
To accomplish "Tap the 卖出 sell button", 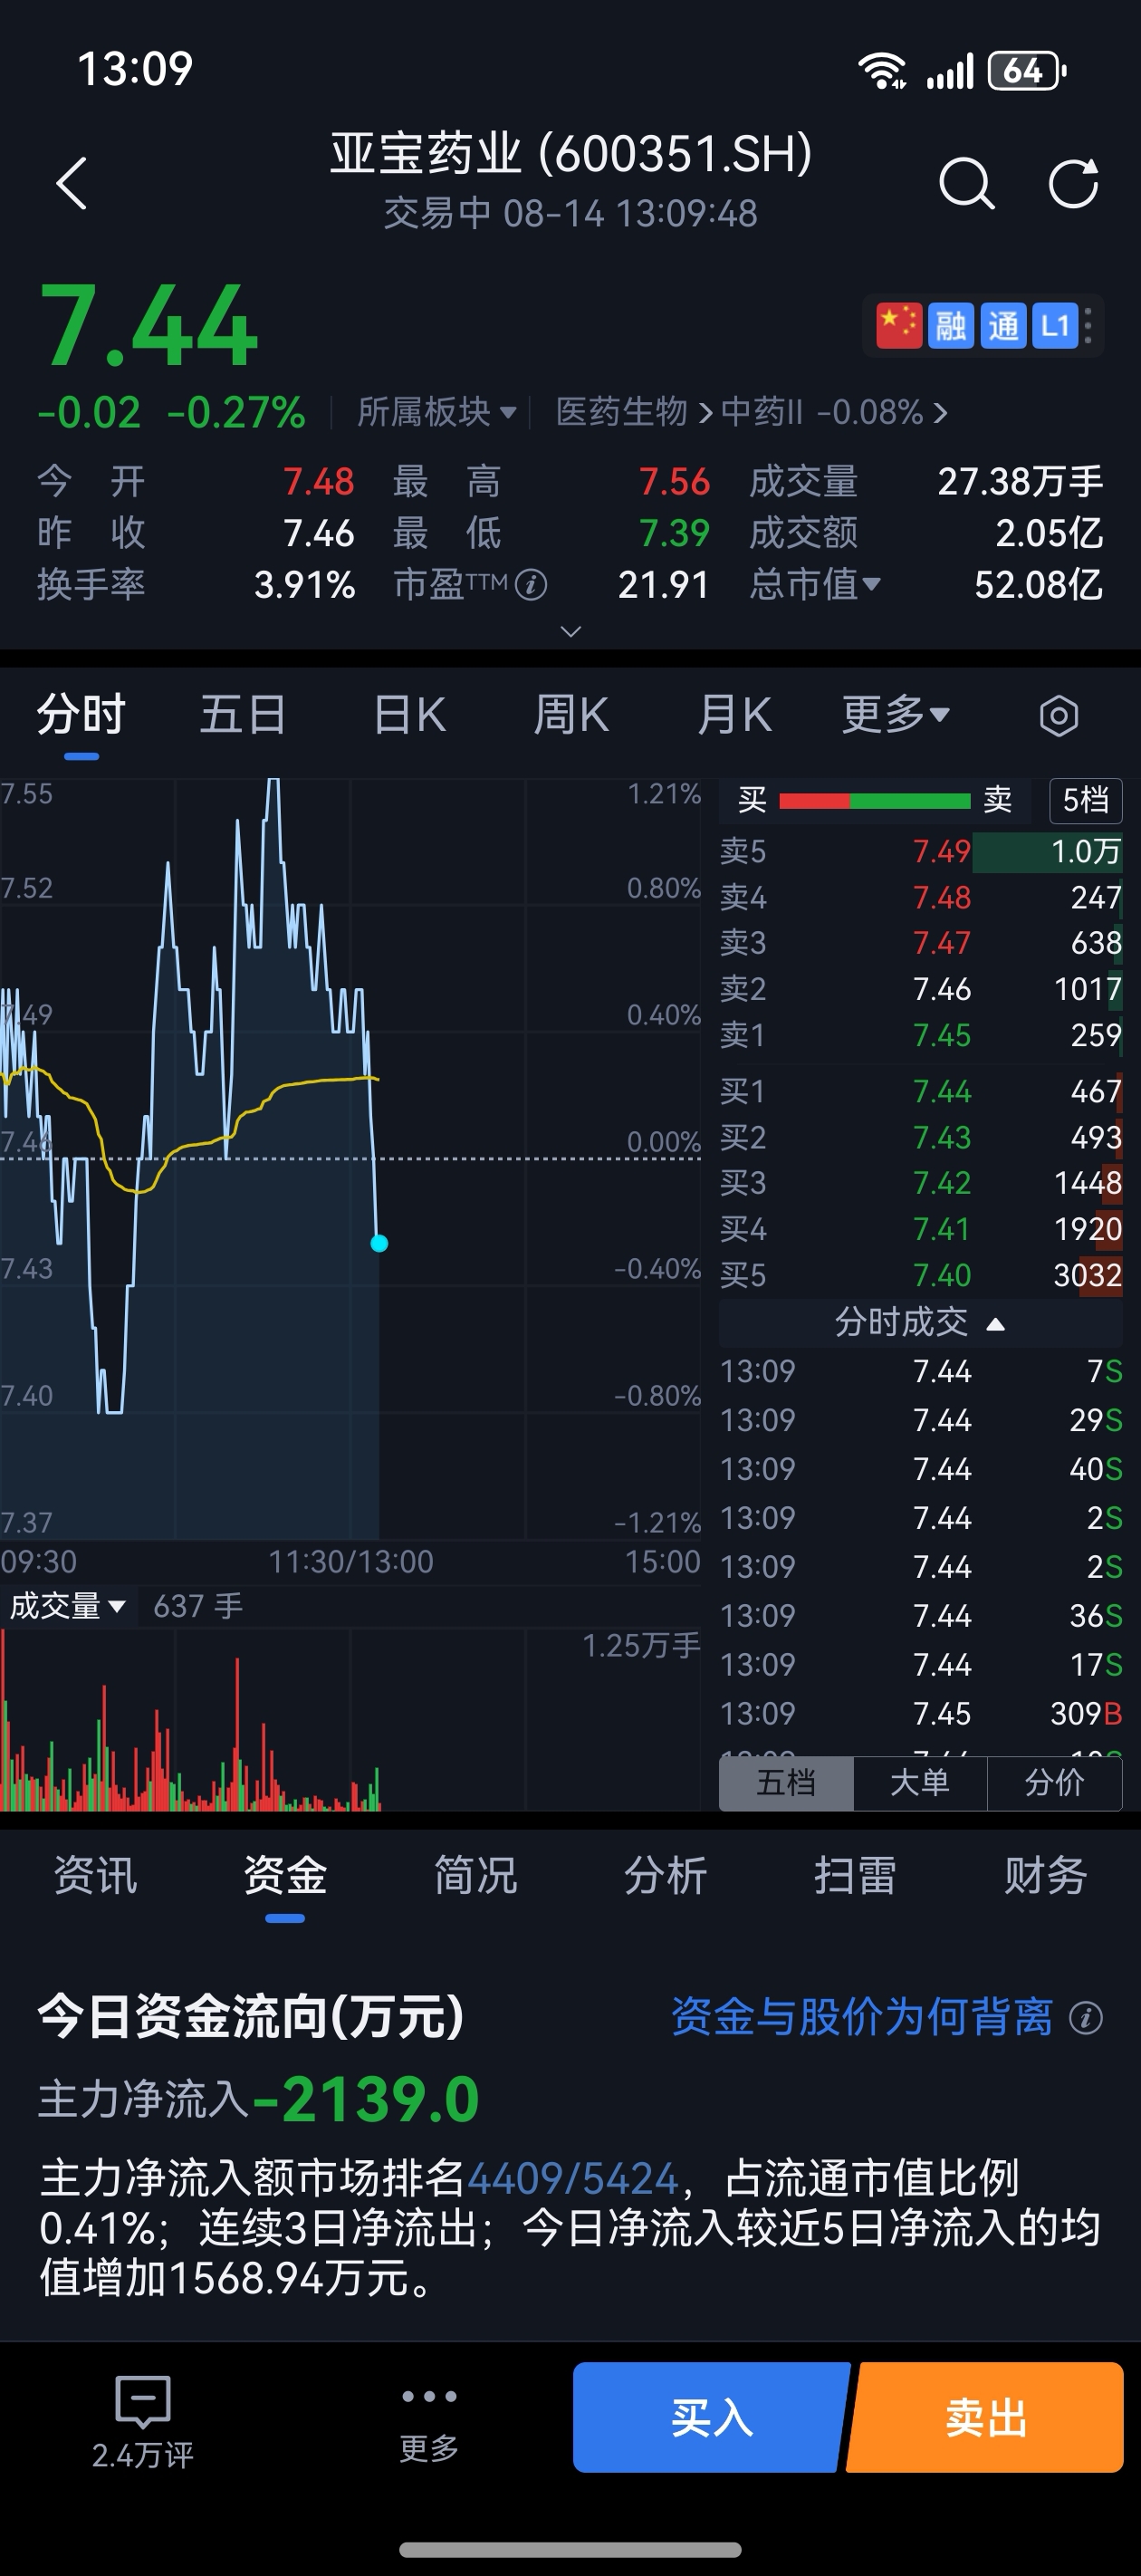I will (x=986, y=2418).
